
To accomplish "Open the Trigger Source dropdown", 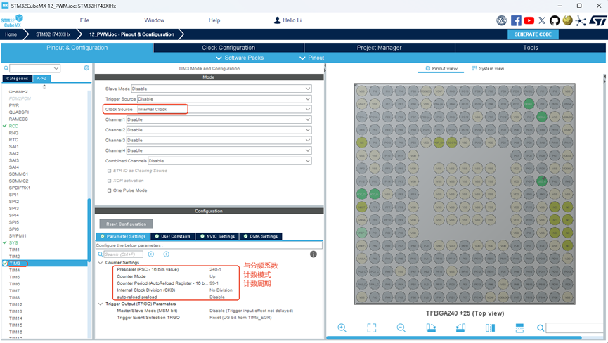I will pos(224,99).
